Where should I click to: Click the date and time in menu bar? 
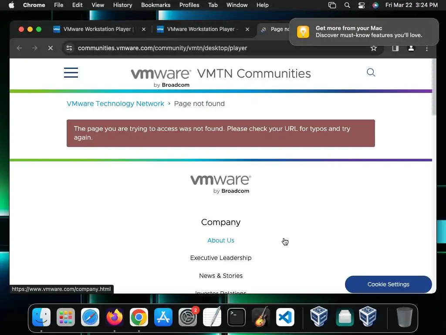411,5
